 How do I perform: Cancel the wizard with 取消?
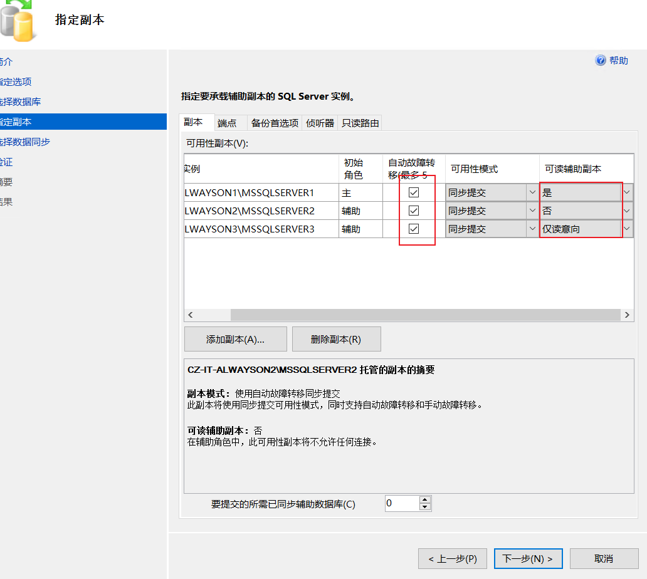(604, 559)
